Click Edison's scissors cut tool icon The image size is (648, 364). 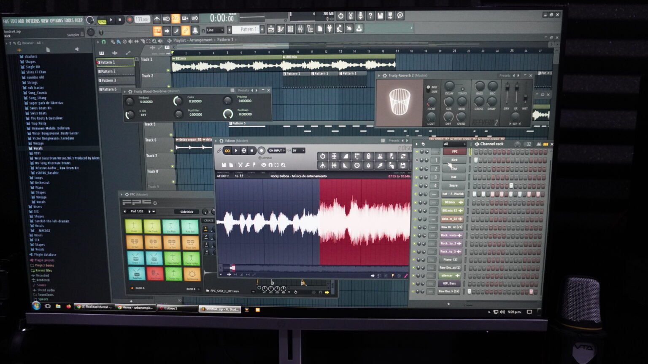point(240,165)
